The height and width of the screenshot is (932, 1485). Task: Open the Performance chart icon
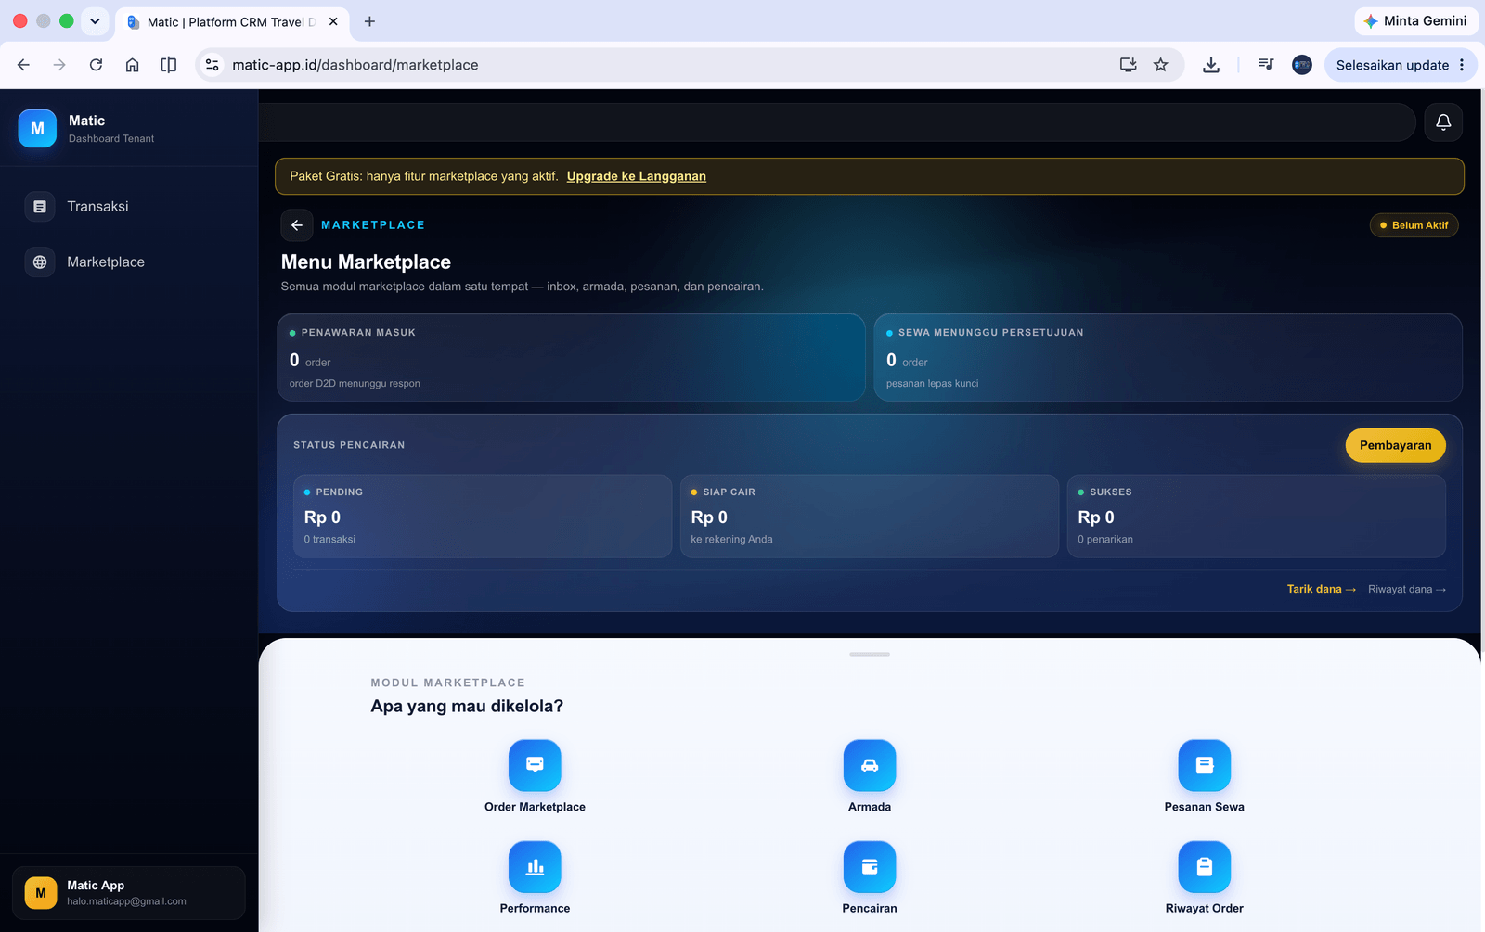point(535,867)
